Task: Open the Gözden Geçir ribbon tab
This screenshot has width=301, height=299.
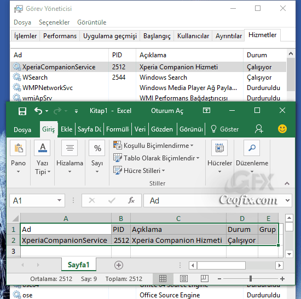Action: coord(162,129)
